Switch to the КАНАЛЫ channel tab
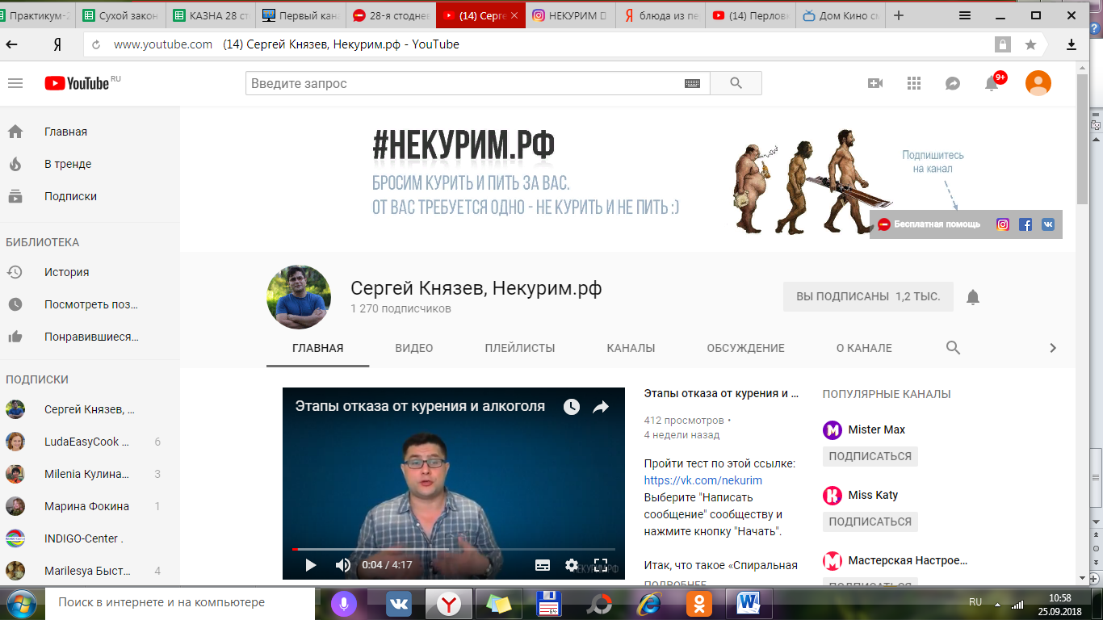This screenshot has height=620, width=1103. point(631,348)
